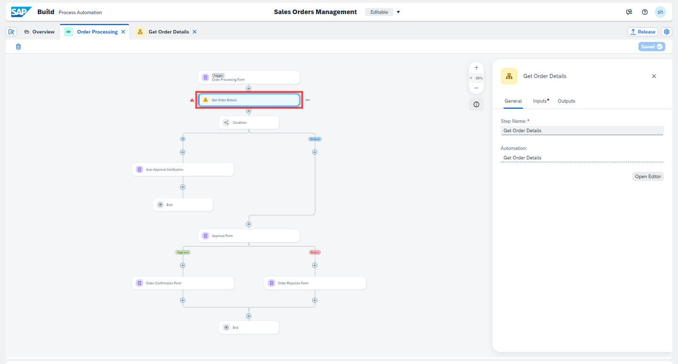678x364 pixels.
Task: Select the Approval Form node
Action: pos(249,236)
